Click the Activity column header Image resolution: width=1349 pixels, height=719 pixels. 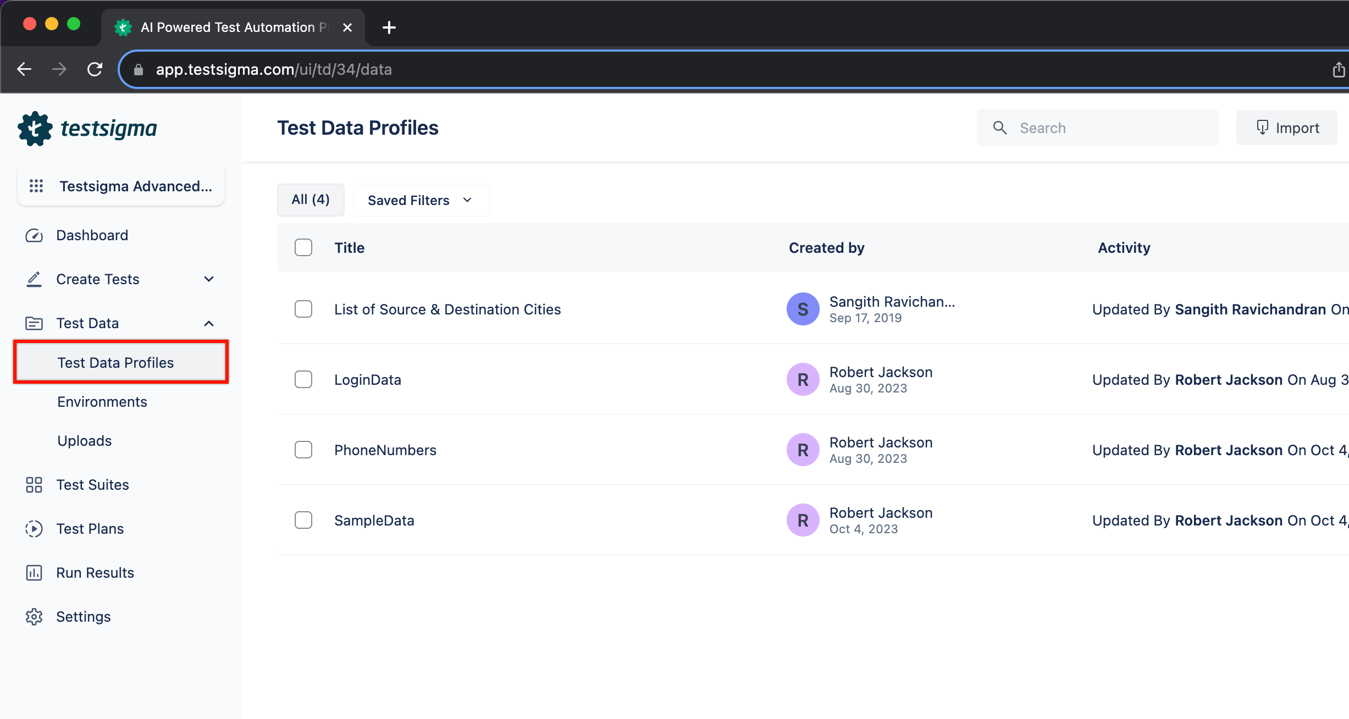[1124, 248]
